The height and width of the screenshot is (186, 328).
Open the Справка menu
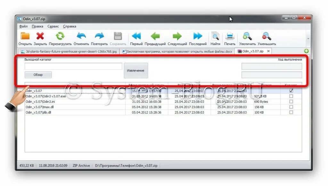tap(70, 26)
